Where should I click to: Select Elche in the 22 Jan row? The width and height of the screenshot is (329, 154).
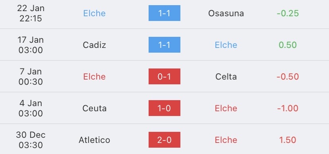pos(94,13)
